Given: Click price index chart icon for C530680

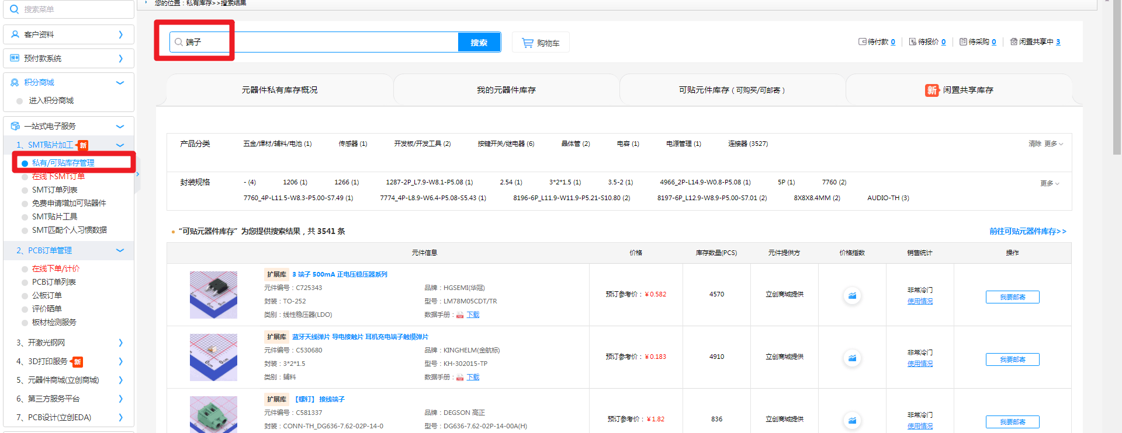Looking at the screenshot, I should click(852, 358).
